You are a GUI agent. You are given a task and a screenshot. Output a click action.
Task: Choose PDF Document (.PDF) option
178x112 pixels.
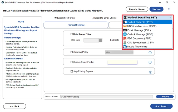(147, 38)
